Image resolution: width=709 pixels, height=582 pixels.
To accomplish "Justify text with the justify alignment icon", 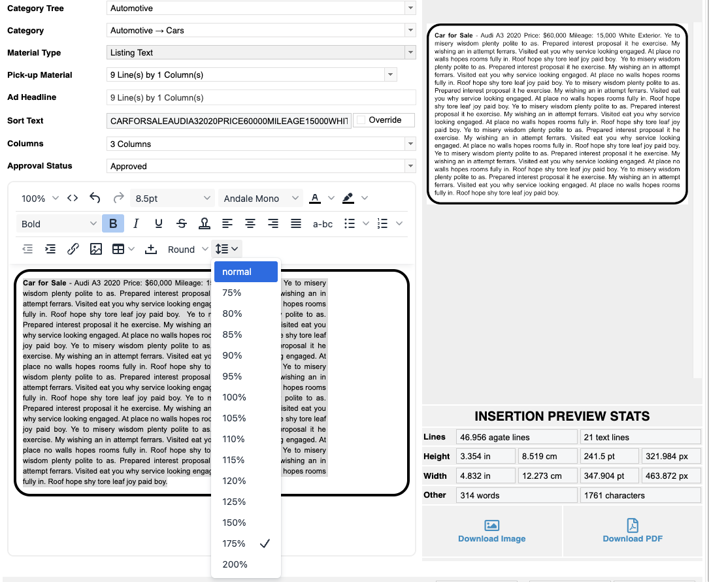I will 296,223.
